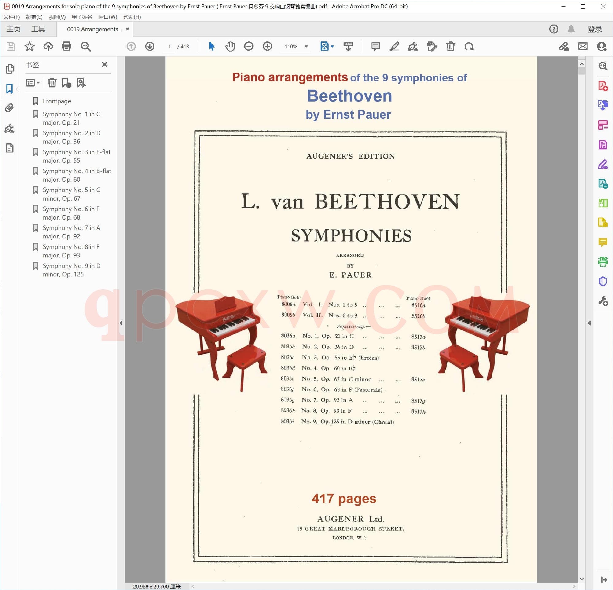Viewport: 613px width, 590px height.
Task: Open the Attachments paperclip panel
Action: [x=10, y=108]
